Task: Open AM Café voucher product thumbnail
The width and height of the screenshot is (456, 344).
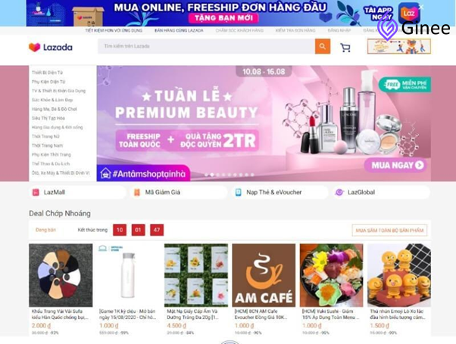Action: (x=264, y=275)
